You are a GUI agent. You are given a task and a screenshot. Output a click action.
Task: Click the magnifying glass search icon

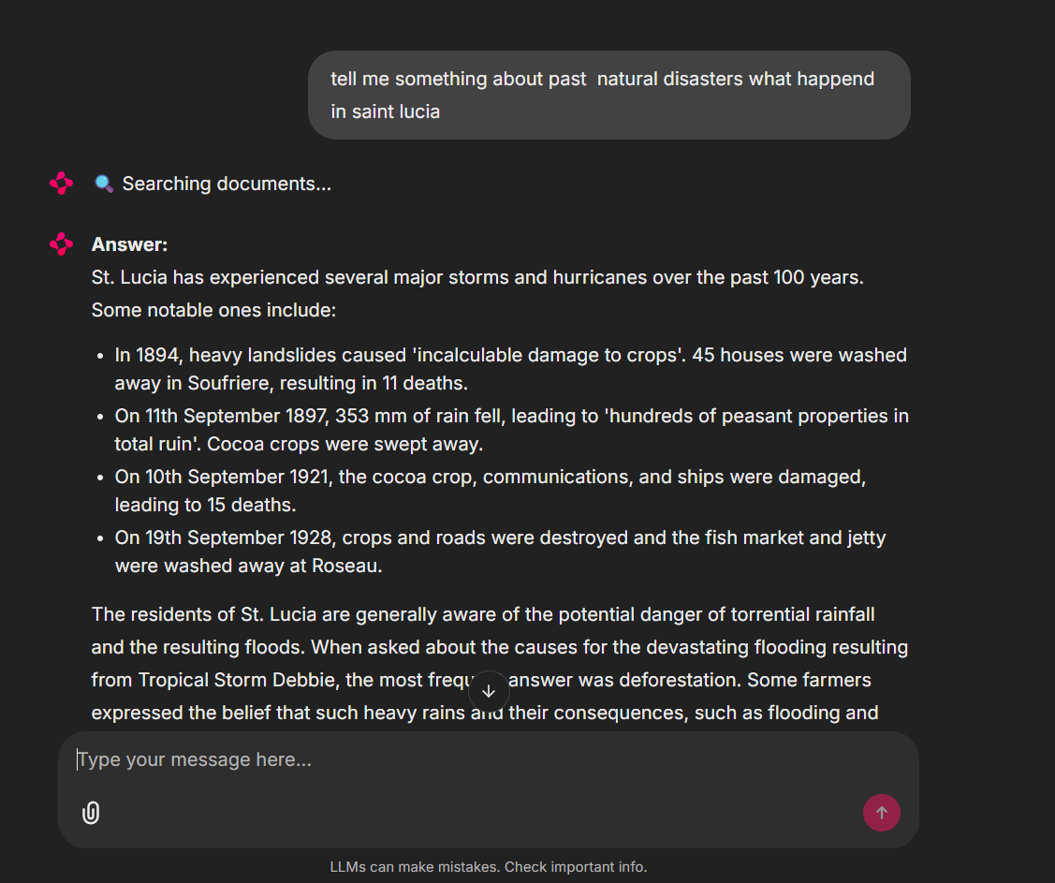pos(104,184)
